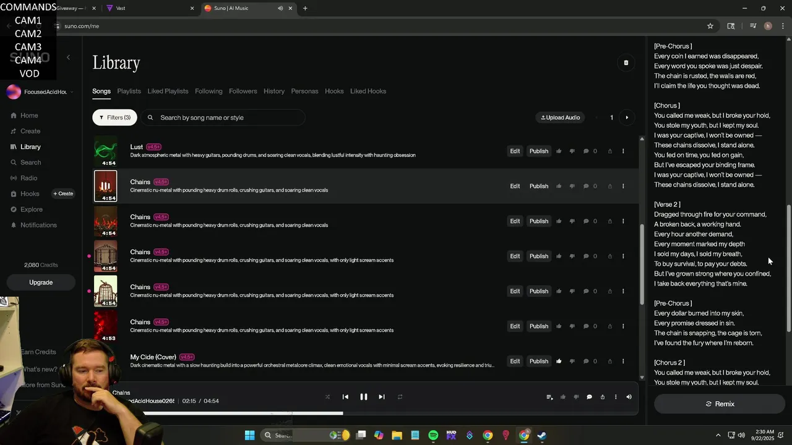Screen dimensions: 792x445
Task: Open more options for My Cide (Cover)
Action: (623, 361)
